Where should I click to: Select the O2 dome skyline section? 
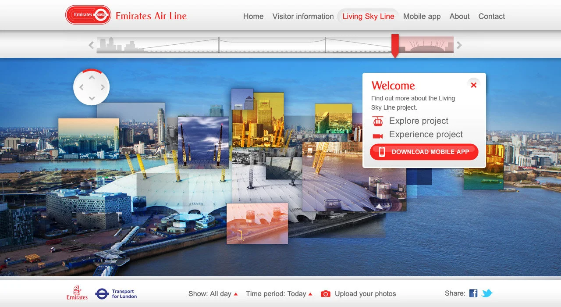(x=426, y=45)
